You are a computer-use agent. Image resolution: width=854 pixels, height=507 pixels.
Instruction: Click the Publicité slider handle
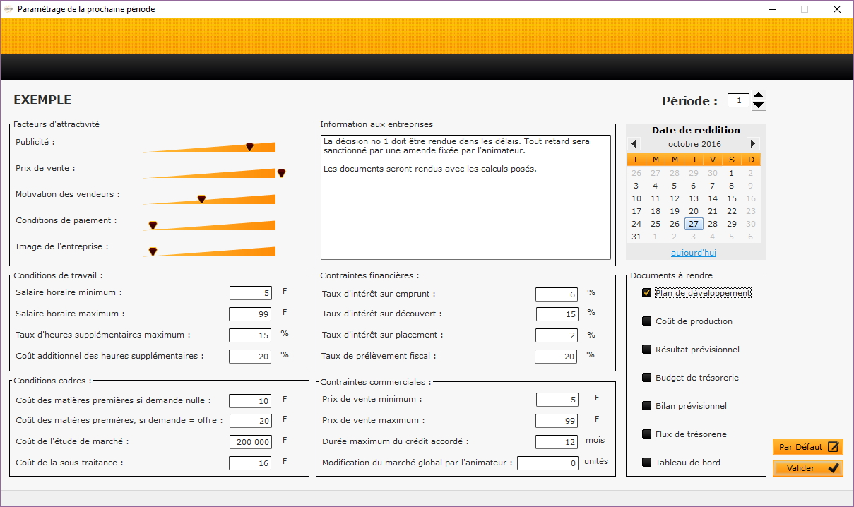[249, 147]
